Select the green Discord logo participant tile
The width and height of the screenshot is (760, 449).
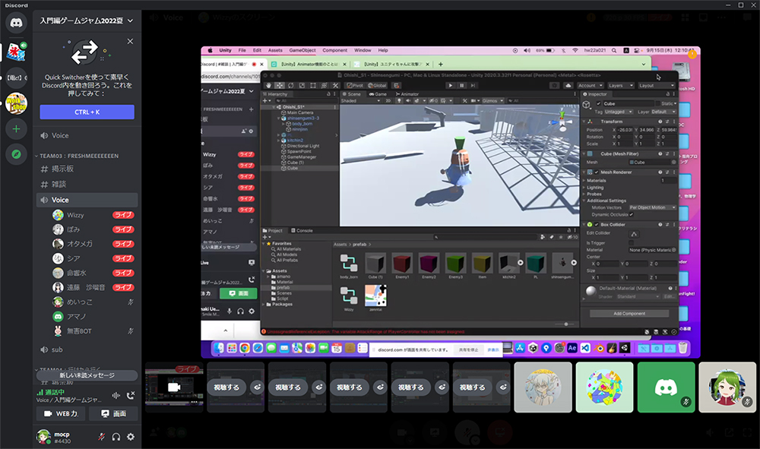click(666, 387)
